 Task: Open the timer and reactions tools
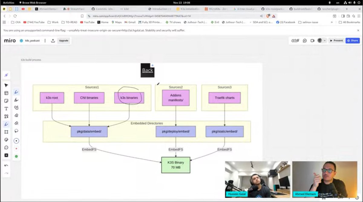pyautogui.click(x=295, y=41)
